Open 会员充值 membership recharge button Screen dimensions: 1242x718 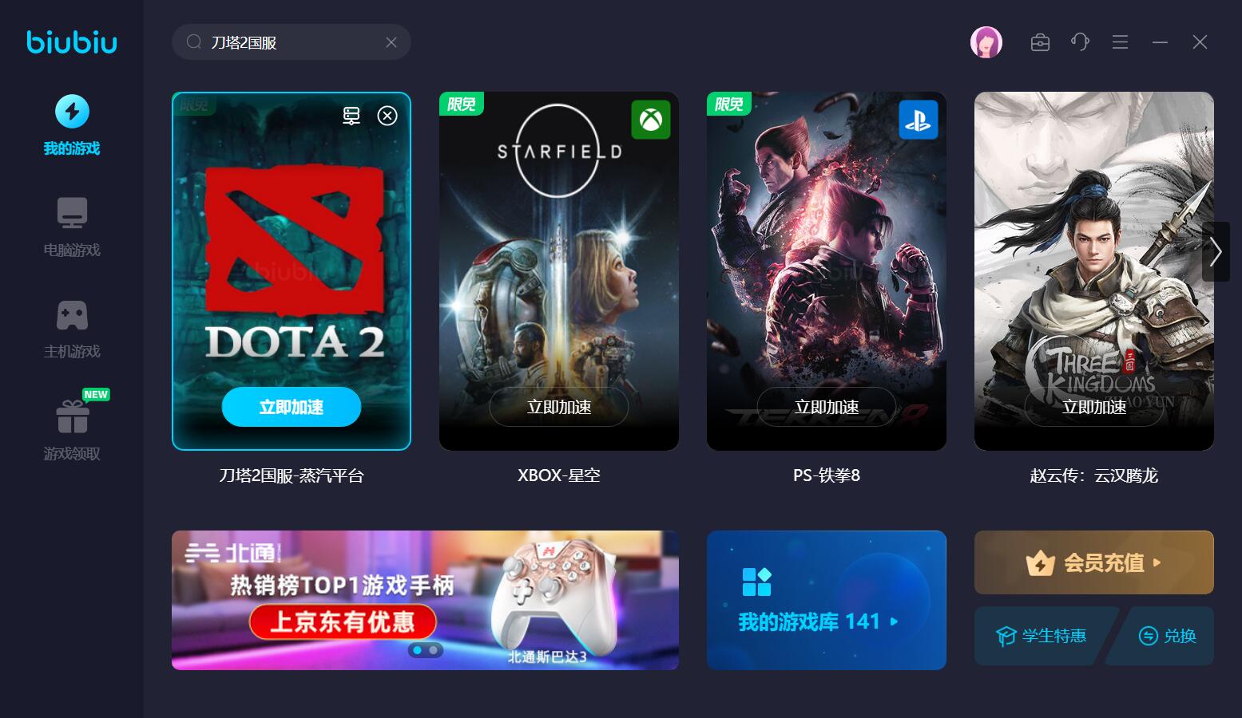[x=1094, y=562]
